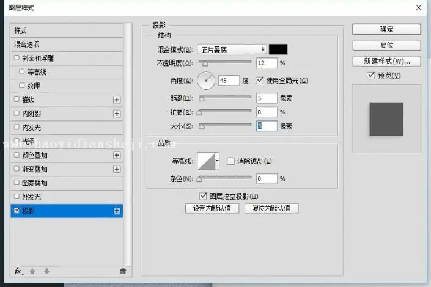Select the 内发光 row label
Screen dimensions: 431x287
click(x=31, y=128)
